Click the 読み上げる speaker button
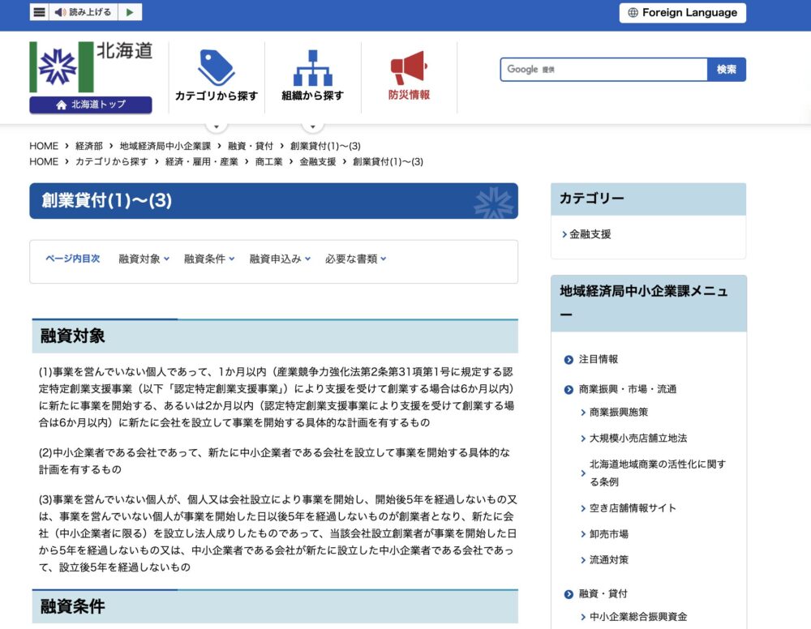The image size is (811, 629). coord(84,12)
